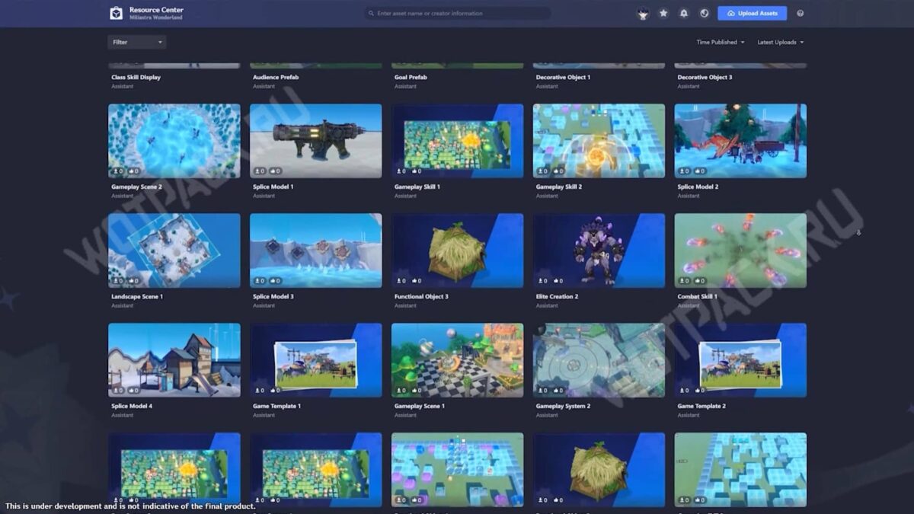Open favorites via the star icon
Viewport: 914px width, 514px height.
[663, 13]
